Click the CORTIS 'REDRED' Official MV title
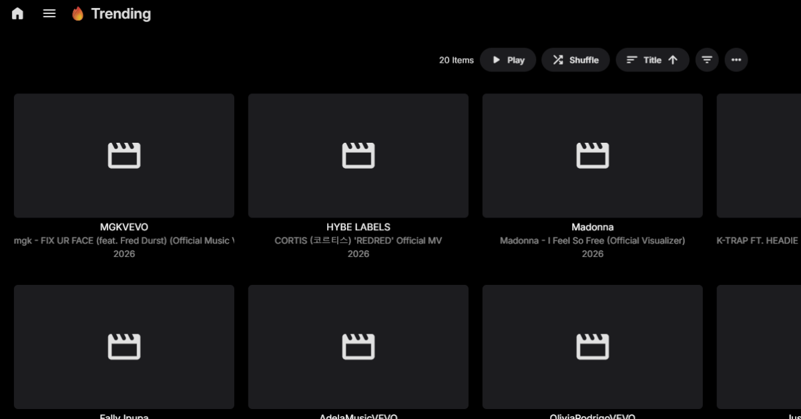Screen dimensions: 801x419 (358, 240)
